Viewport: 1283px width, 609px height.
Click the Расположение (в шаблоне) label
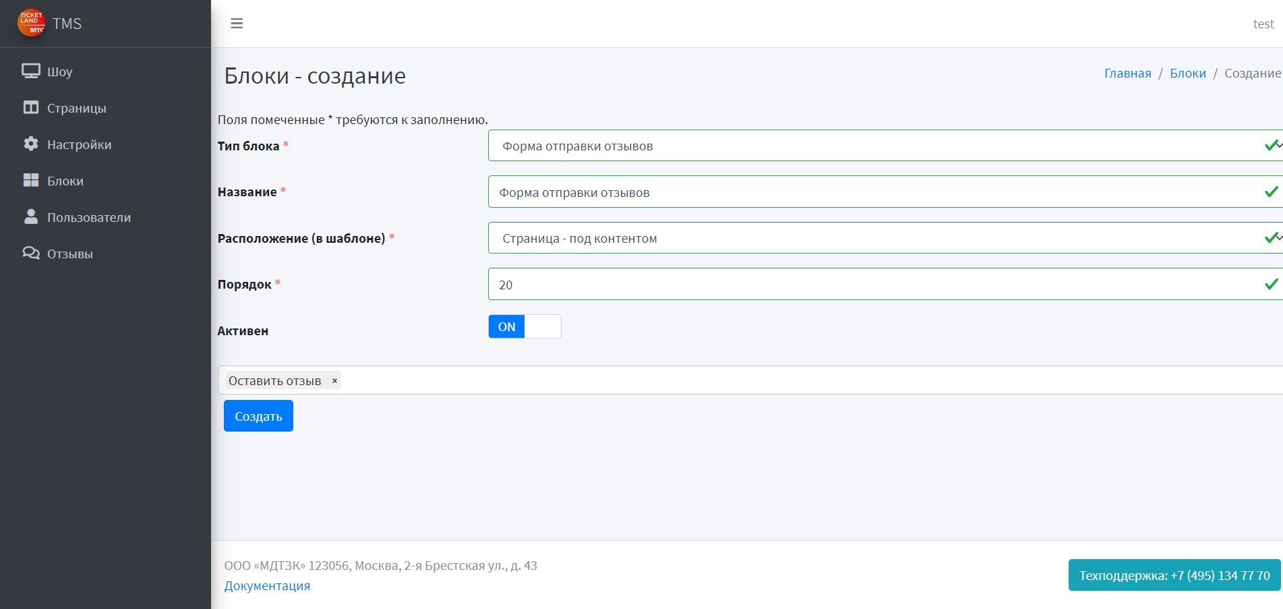point(301,238)
